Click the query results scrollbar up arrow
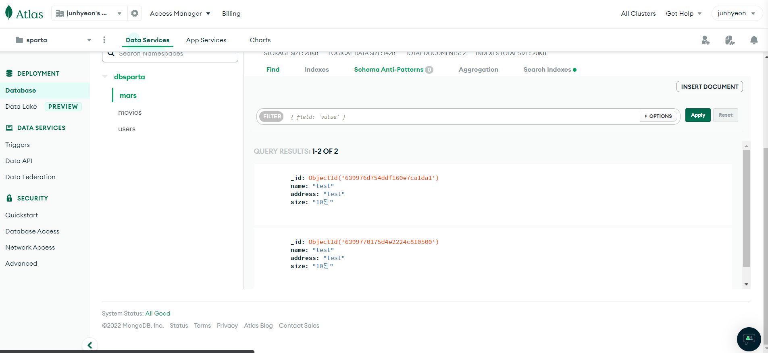Image resolution: width=768 pixels, height=353 pixels. (746, 146)
